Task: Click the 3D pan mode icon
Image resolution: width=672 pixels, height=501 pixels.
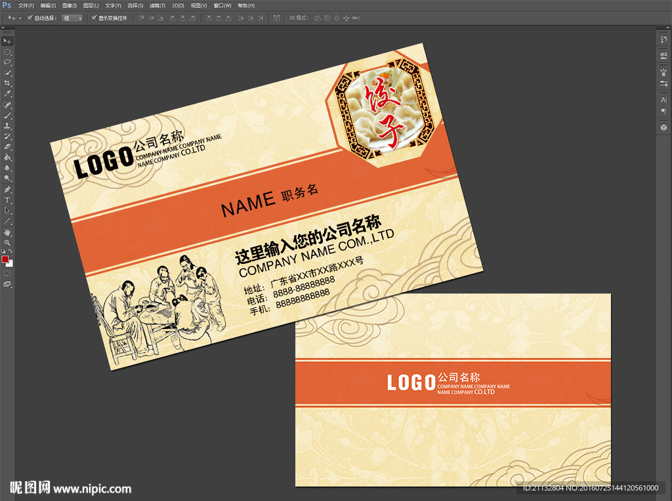Action: click(337, 18)
